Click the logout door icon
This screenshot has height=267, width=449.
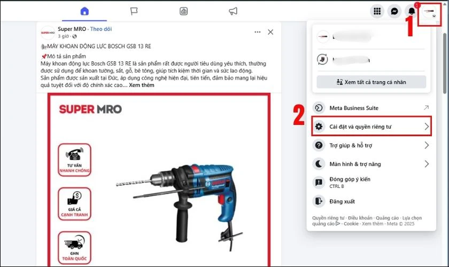[x=319, y=201]
